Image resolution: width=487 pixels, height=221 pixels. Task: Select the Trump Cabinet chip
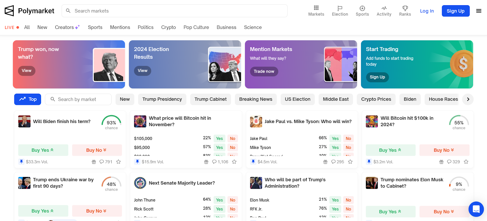point(210,99)
